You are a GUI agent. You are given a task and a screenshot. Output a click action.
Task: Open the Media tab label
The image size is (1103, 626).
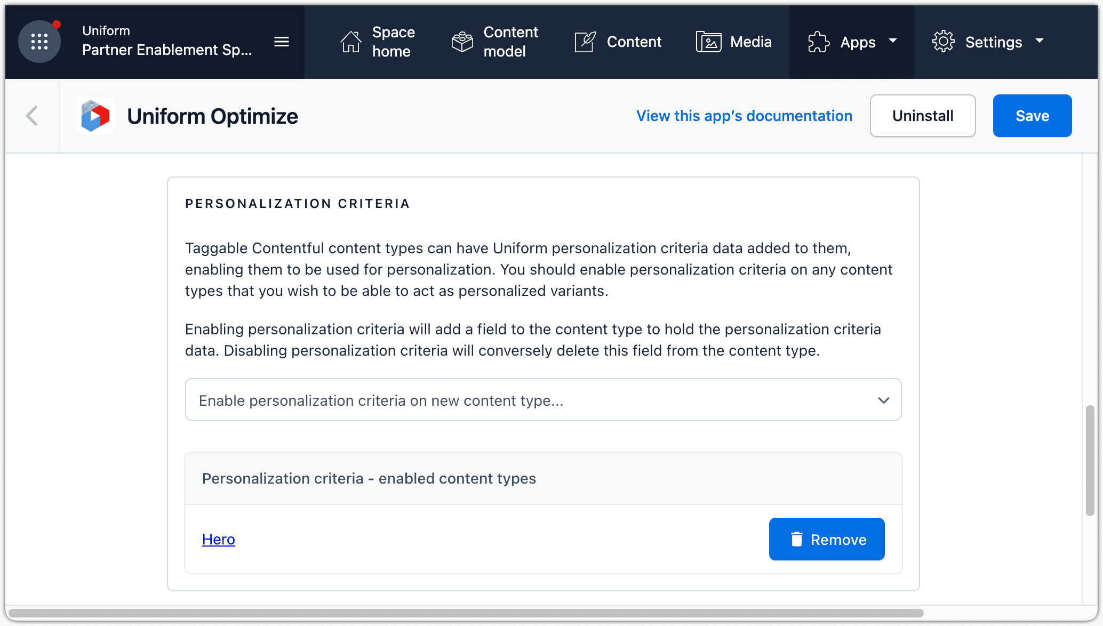coord(750,42)
